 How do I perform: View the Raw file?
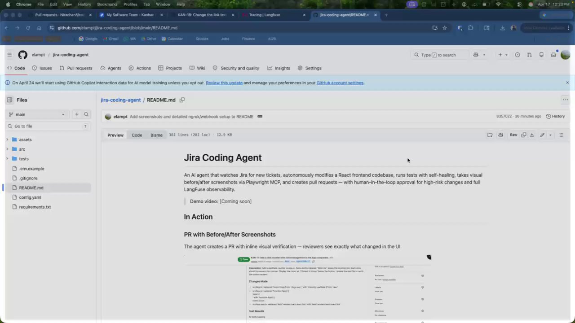click(513, 135)
